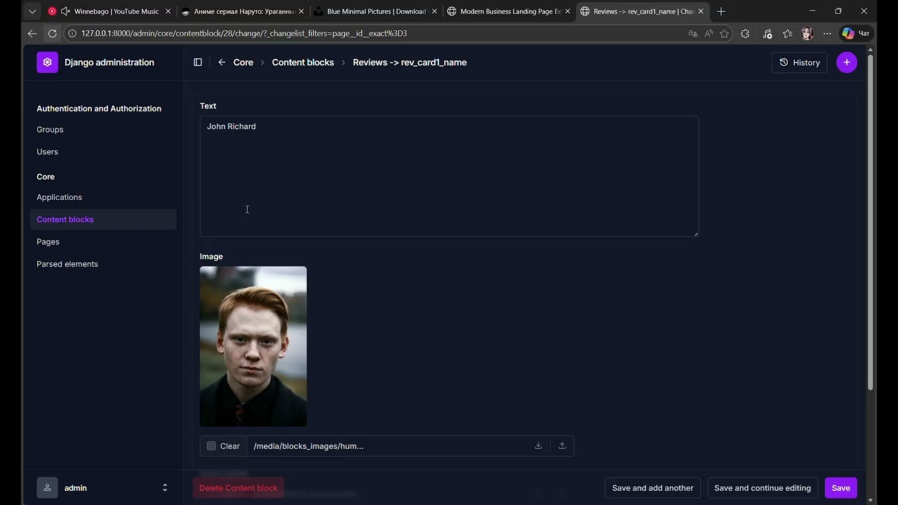Close the Winnebago YouTube Music tab
This screenshot has height=505, width=898.
point(168,11)
